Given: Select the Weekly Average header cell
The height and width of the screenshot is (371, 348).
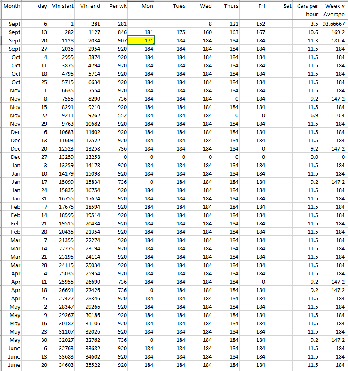Looking at the screenshot, I should pyautogui.click(x=334, y=10).
